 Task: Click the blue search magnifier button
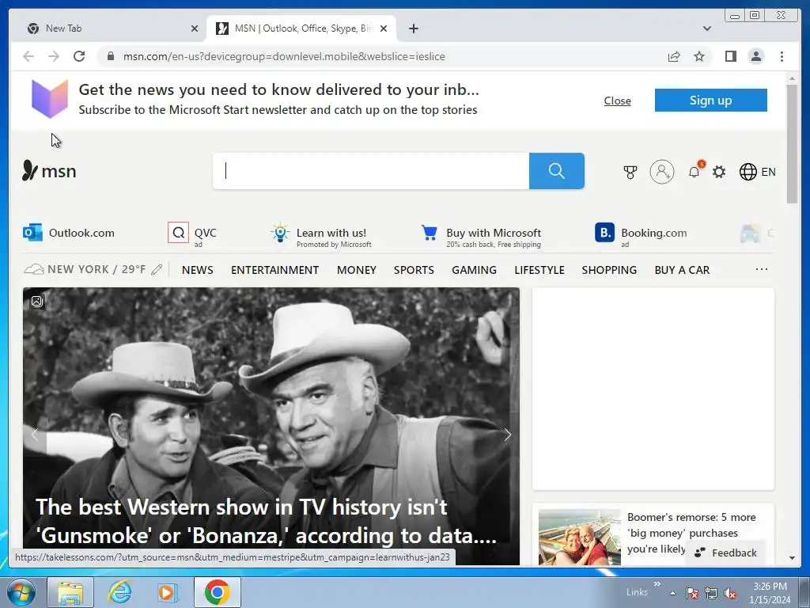(x=556, y=171)
